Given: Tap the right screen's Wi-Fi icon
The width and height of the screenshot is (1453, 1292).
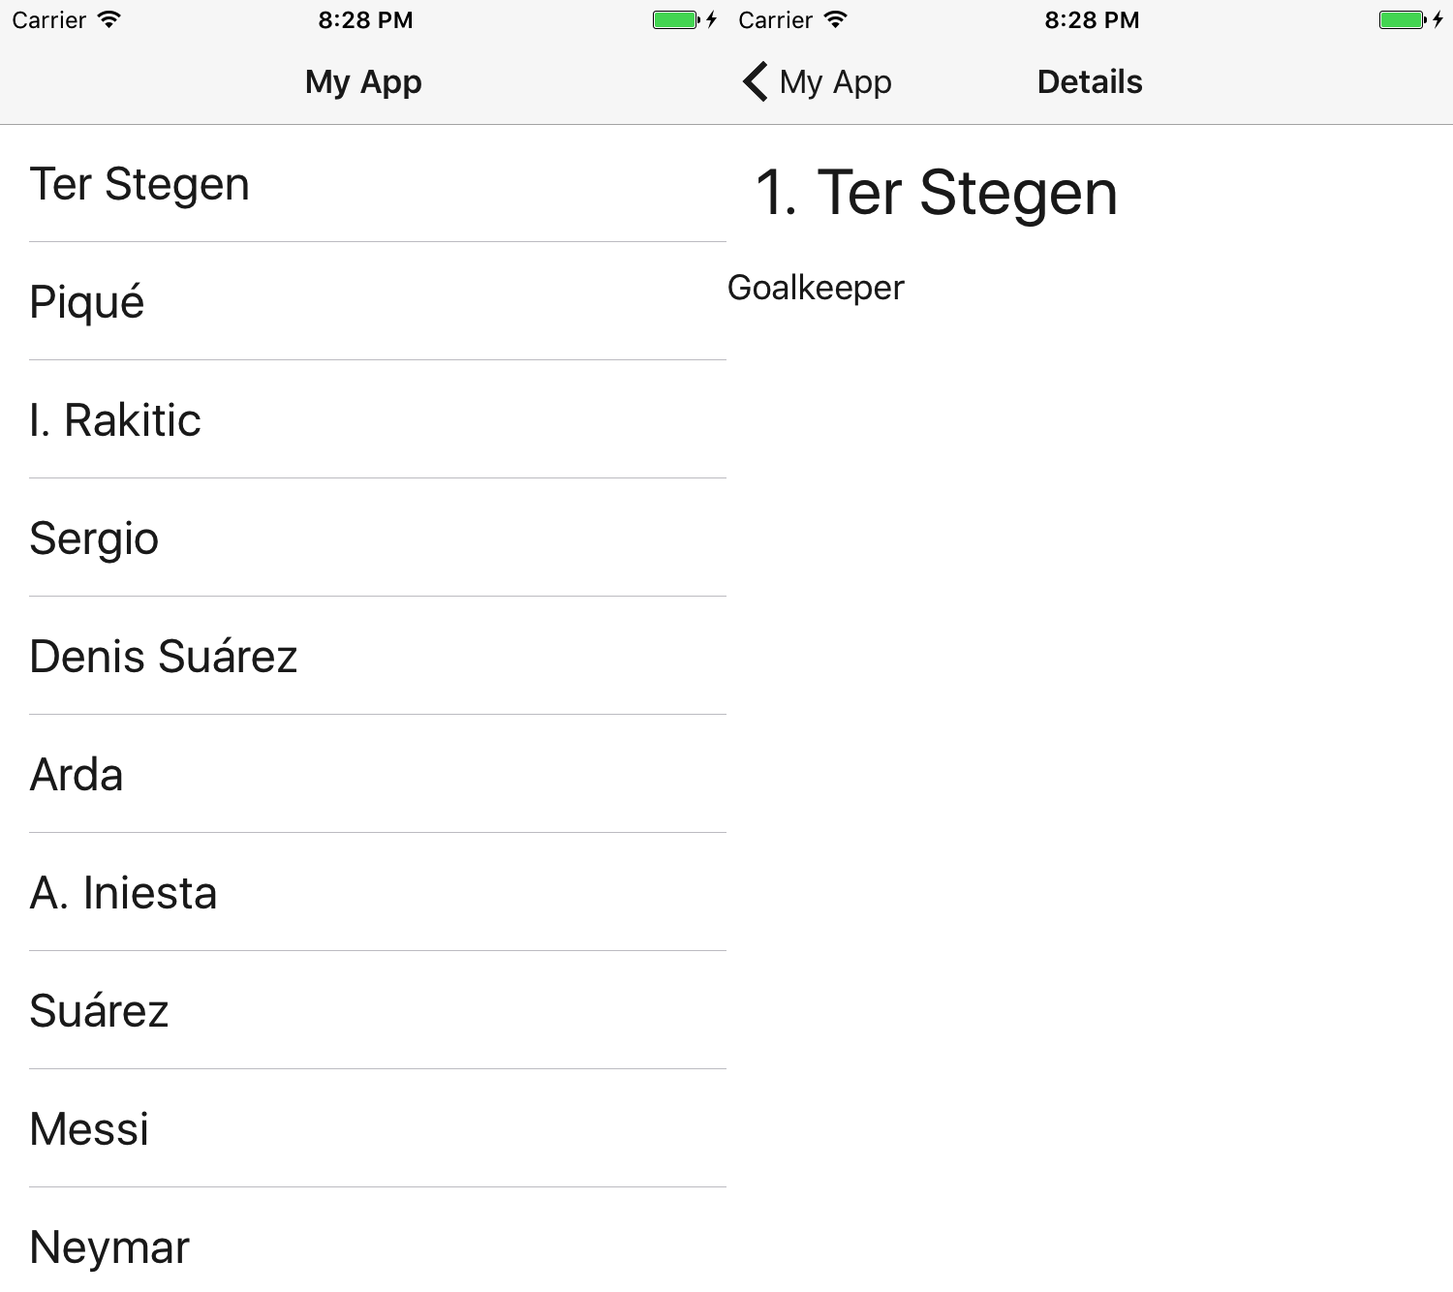Looking at the screenshot, I should tap(836, 19).
